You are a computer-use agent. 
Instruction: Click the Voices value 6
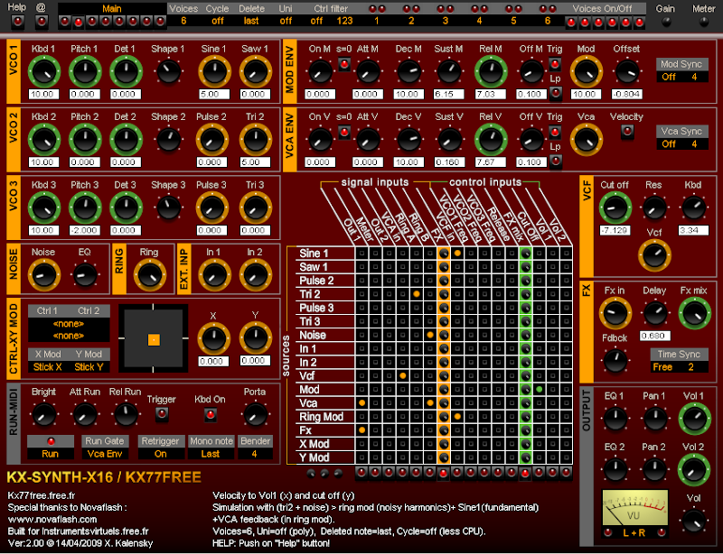183,21
